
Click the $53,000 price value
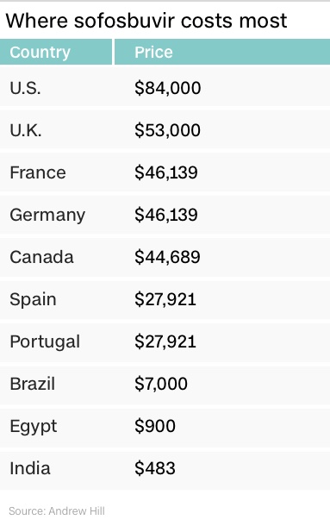[168, 130]
